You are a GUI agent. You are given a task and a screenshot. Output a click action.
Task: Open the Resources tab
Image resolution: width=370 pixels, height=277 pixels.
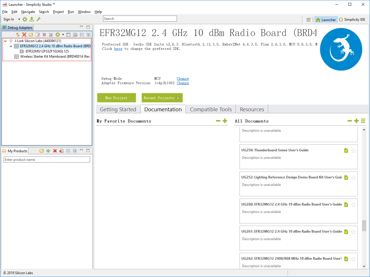pyautogui.click(x=252, y=109)
